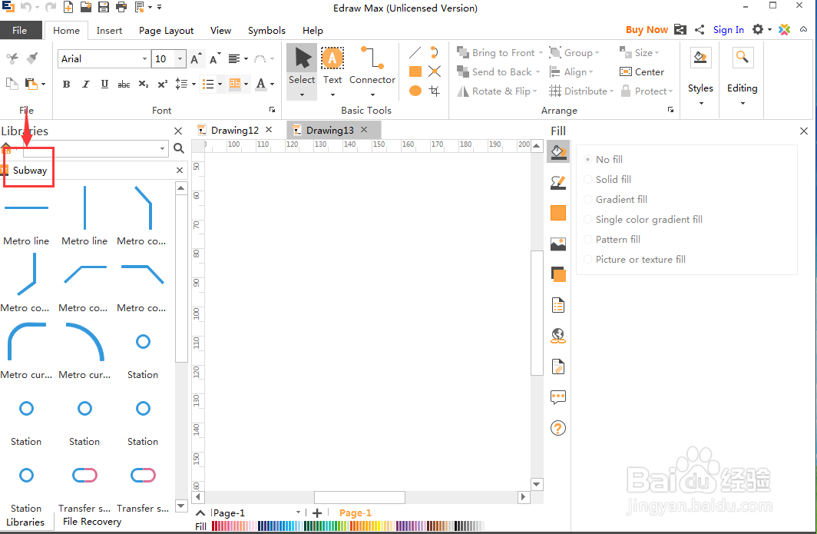Open the font name dropdown
Screen dimensions: 817x534
click(x=144, y=58)
